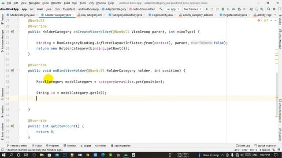Image resolution: width=282 pixels, height=158 pixels.
Task: Open the VCS menu
Action: 91,3
